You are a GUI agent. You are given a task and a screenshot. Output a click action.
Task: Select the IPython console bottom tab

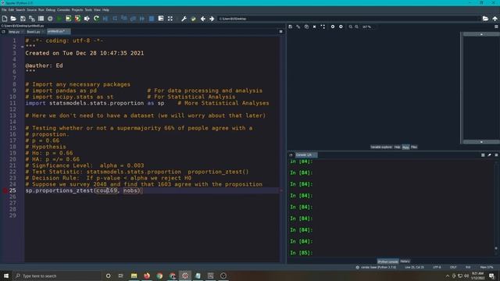[387, 261]
